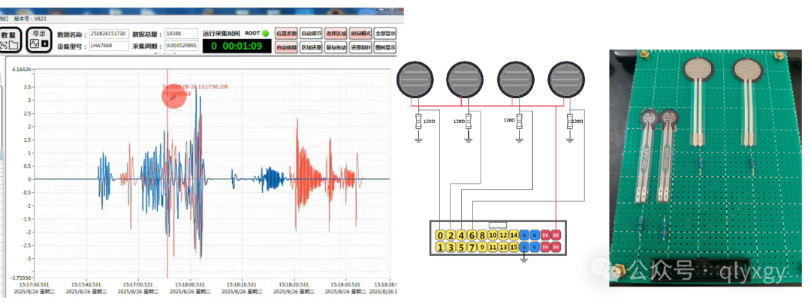811x303 pixels.
Task: Click the 位置参数 button
Action: coord(286,34)
